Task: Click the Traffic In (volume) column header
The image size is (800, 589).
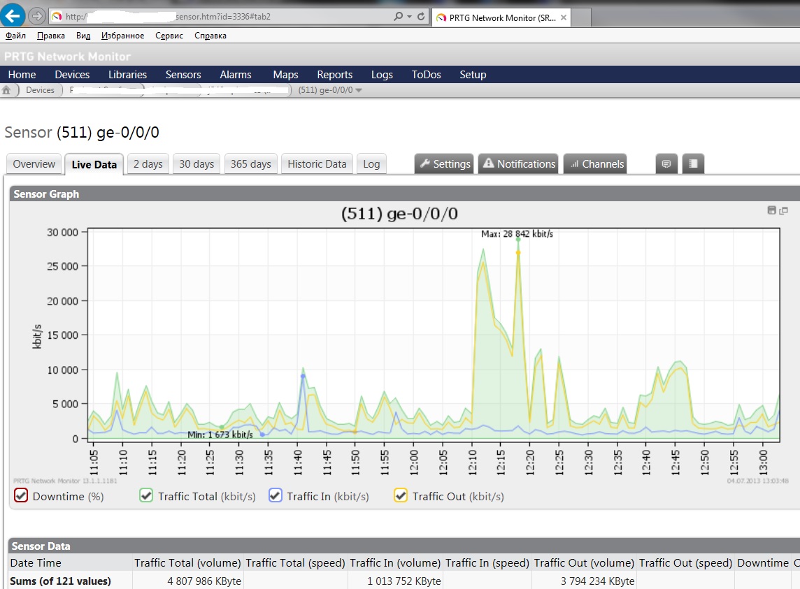Action: tap(395, 562)
